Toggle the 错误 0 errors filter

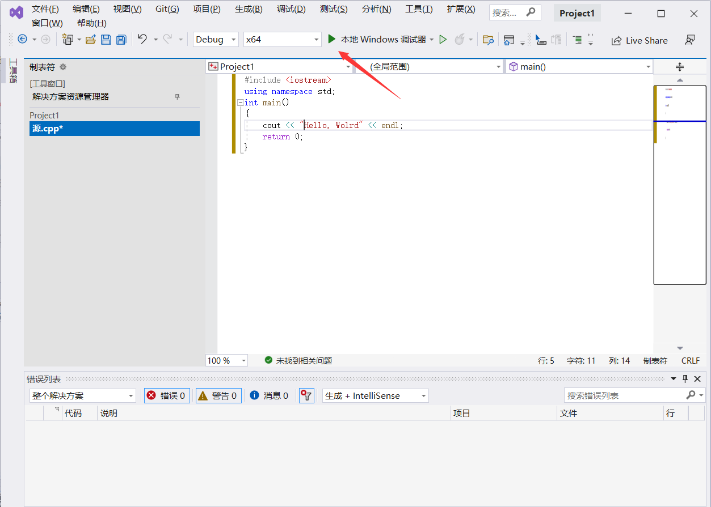(x=167, y=395)
